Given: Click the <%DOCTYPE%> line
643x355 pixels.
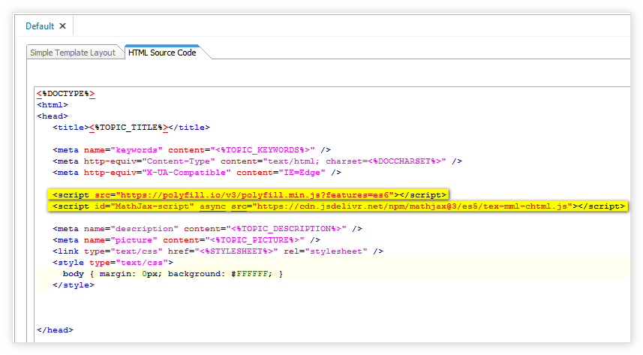Looking at the screenshot, I should pyautogui.click(x=66, y=94).
